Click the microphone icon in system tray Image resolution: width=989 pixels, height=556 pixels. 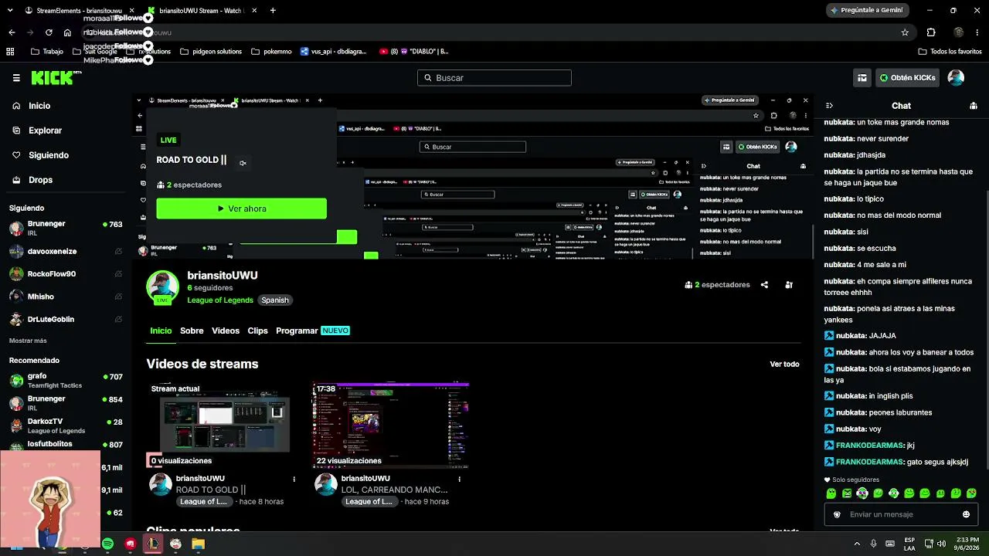pyautogui.click(x=874, y=544)
